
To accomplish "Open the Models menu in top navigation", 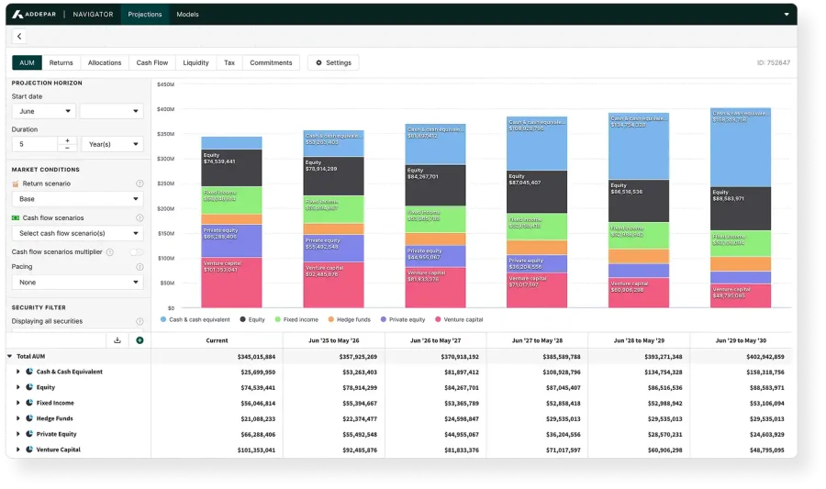I will point(187,15).
